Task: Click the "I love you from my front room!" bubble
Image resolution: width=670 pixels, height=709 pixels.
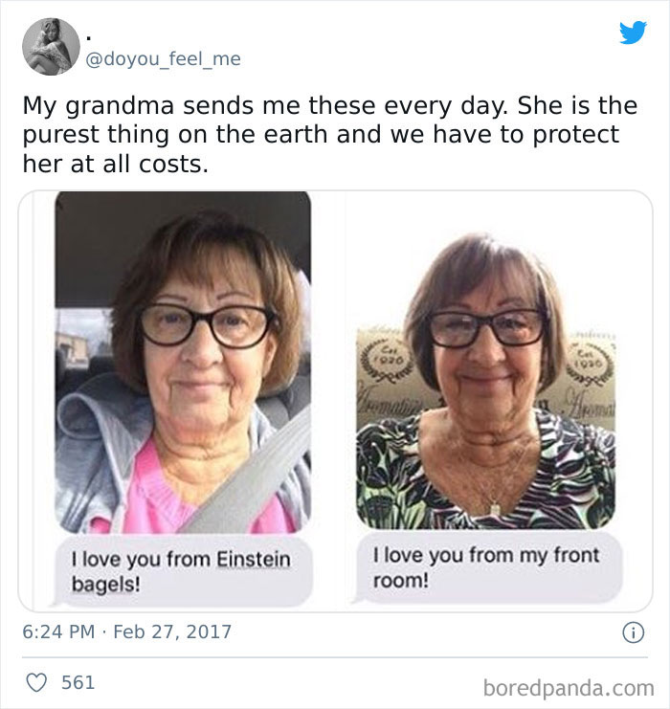Action: [x=488, y=568]
